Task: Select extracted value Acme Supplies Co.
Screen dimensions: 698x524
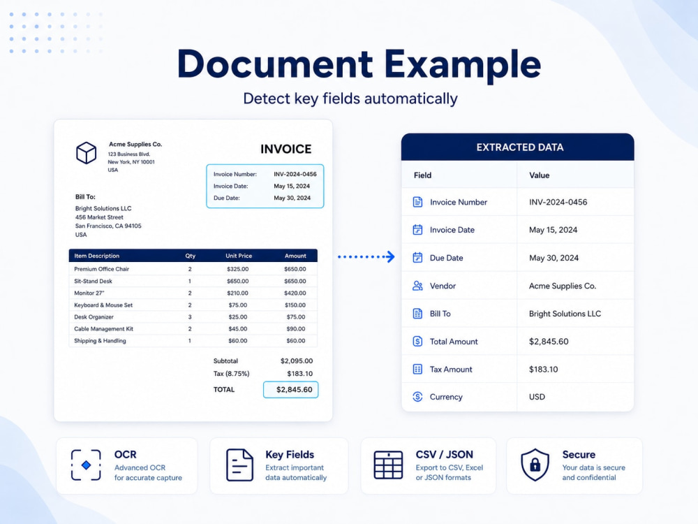Action: (563, 286)
